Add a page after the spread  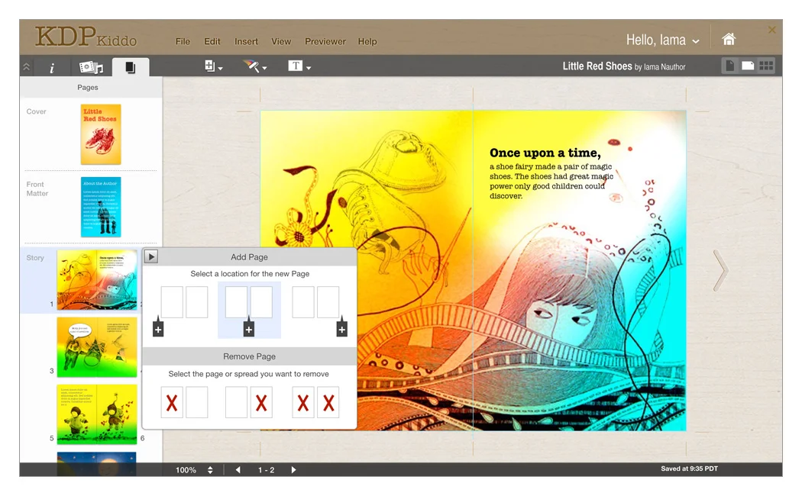341,329
